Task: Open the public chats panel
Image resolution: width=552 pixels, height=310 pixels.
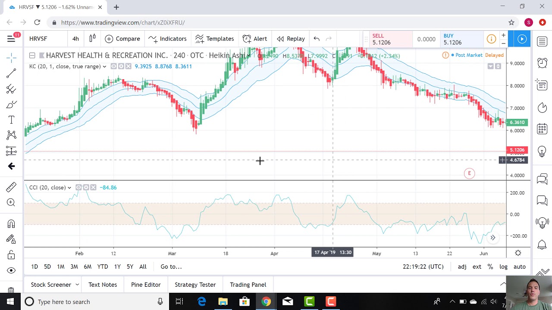Action: 542,179
